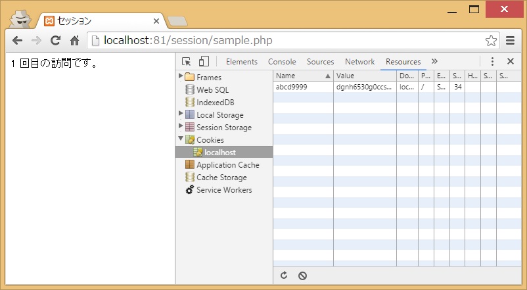This screenshot has width=527, height=290.
Task: Click the address bar showing localhost:81/session/sample.php
Action: [286, 41]
